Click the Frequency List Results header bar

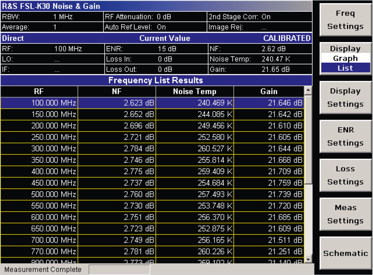point(156,80)
